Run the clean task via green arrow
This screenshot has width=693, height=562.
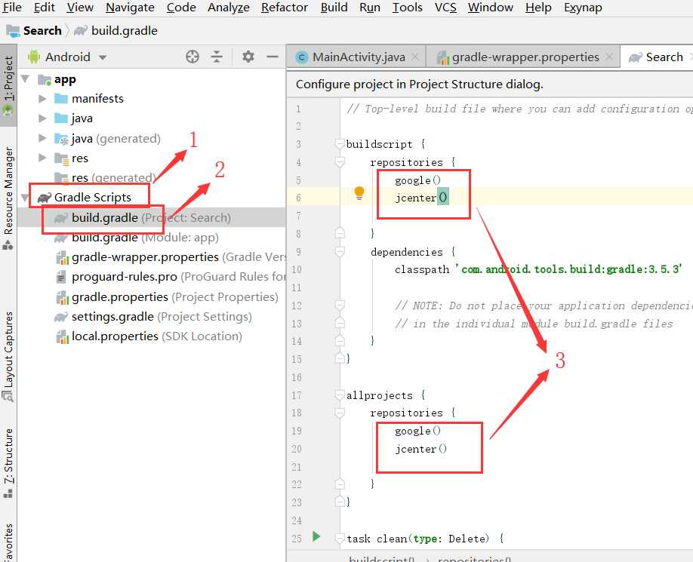pos(316,536)
